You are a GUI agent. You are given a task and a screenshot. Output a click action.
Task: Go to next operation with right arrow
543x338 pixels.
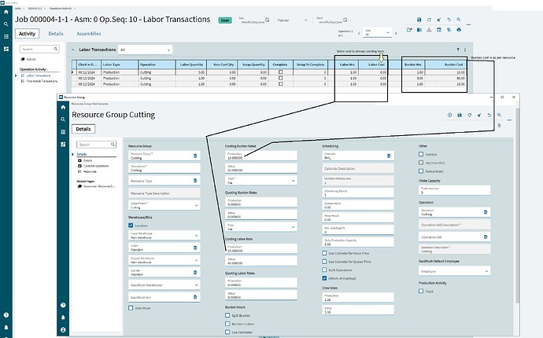click(396, 33)
